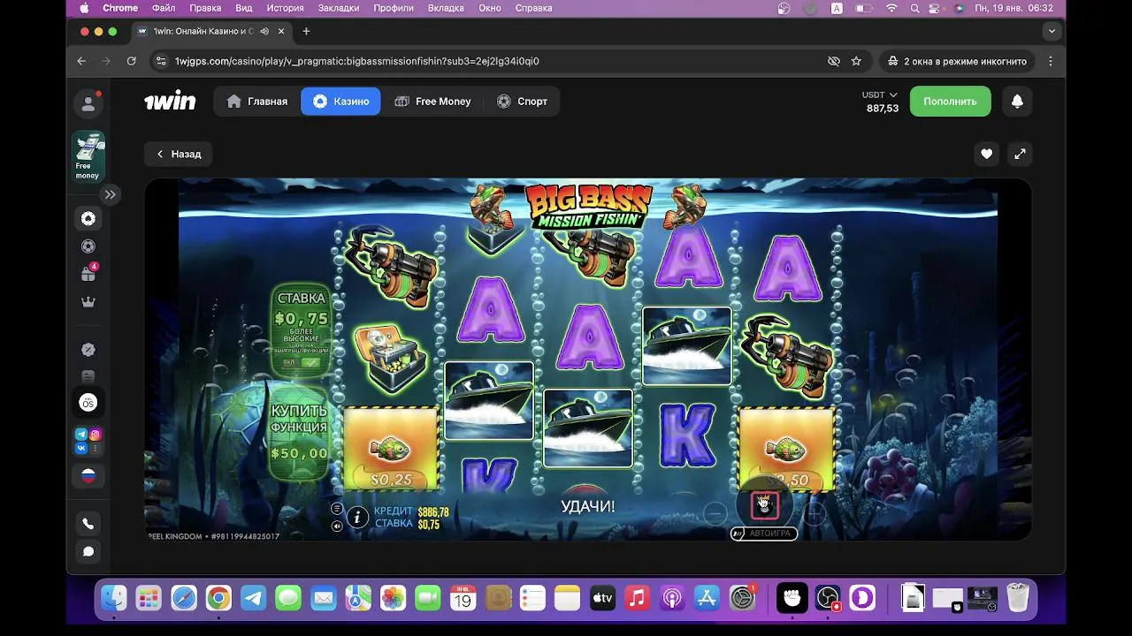The image size is (1132, 636).
Task: Add game to favorites with heart icon
Action: coord(986,154)
